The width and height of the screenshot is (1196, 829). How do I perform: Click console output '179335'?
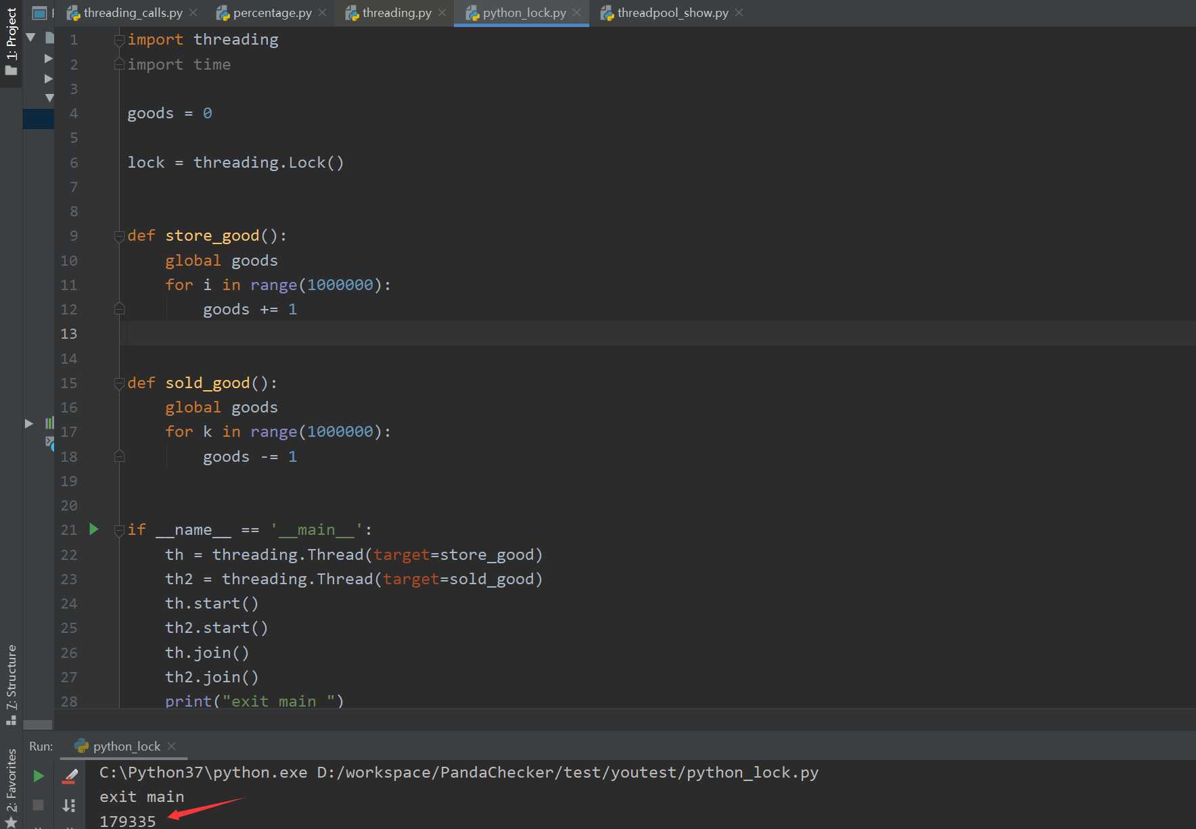pos(128,821)
